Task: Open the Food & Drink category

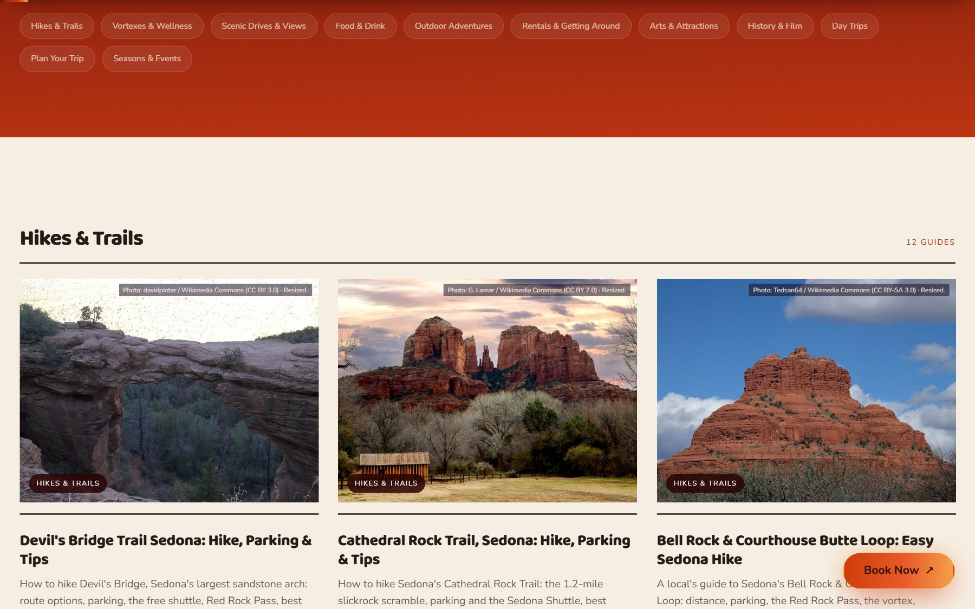Action: click(x=360, y=26)
